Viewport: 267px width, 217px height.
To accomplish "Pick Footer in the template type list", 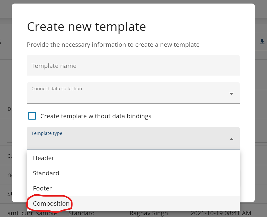I will tap(42, 188).
